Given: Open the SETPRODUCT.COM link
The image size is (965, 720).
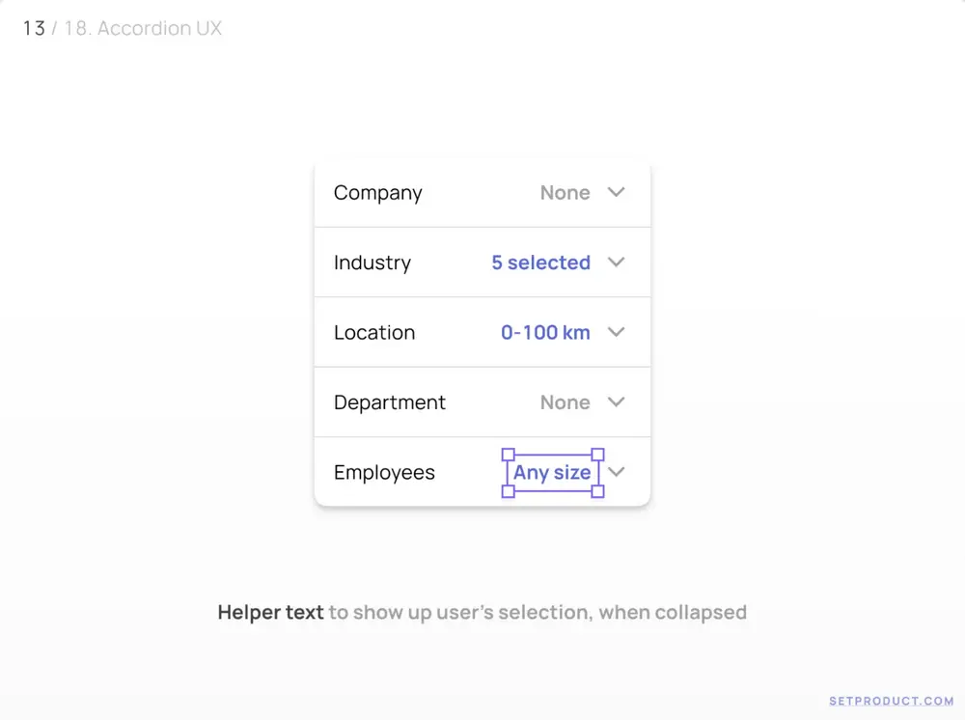Looking at the screenshot, I should (x=891, y=701).
